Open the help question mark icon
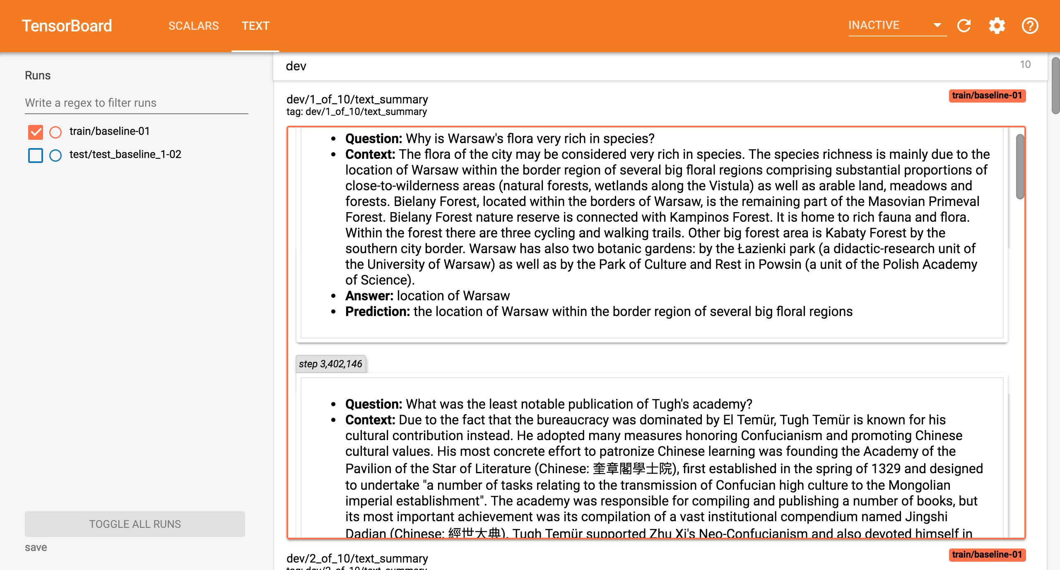This screenshot has height=570, width=1060. click(1030, 26)
